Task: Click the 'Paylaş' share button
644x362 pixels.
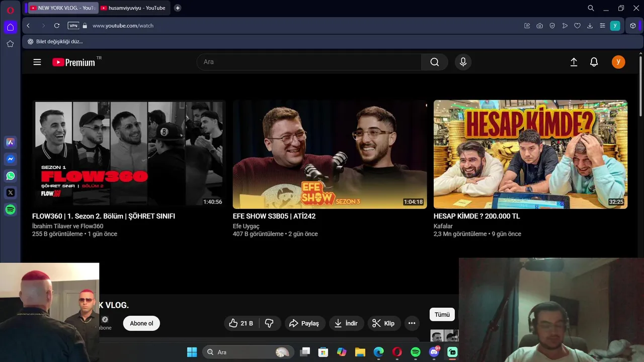Action: tap(305, 323)
